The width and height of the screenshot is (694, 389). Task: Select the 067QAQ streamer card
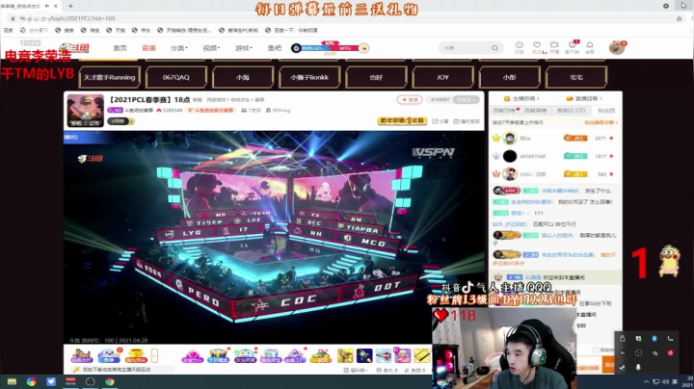(x=176, y=77)
